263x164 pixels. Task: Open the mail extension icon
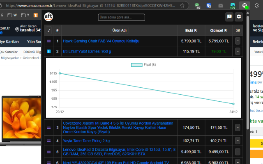tap(221, 6)
